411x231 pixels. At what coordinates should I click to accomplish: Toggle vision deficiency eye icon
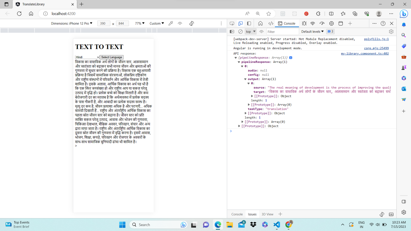pyautogui.click(x=180, y=23)
